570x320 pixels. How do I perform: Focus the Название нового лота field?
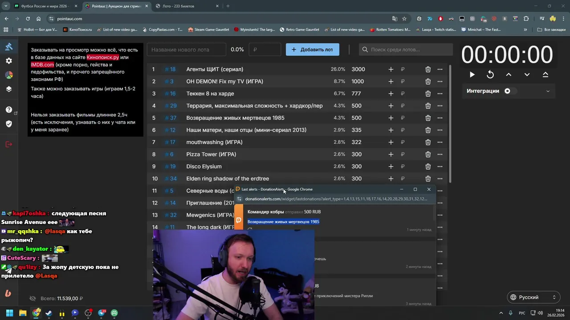[x=187, y=49]
